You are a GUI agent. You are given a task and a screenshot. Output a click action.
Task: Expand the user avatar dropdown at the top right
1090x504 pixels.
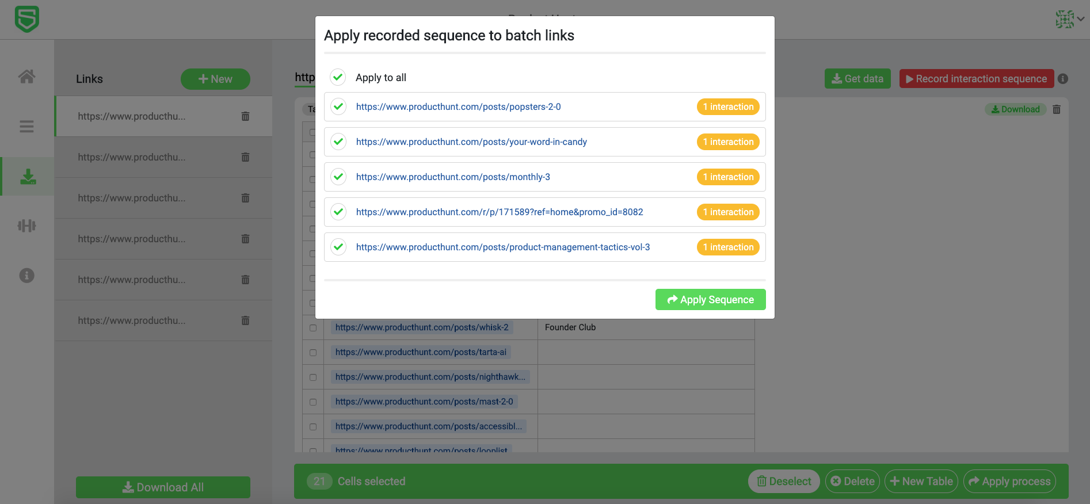pos(1069,19)
